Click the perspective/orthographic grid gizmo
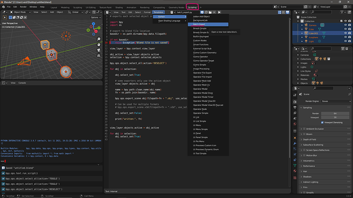The height and width of the screenshot is (198, 353). pos(99,56)
